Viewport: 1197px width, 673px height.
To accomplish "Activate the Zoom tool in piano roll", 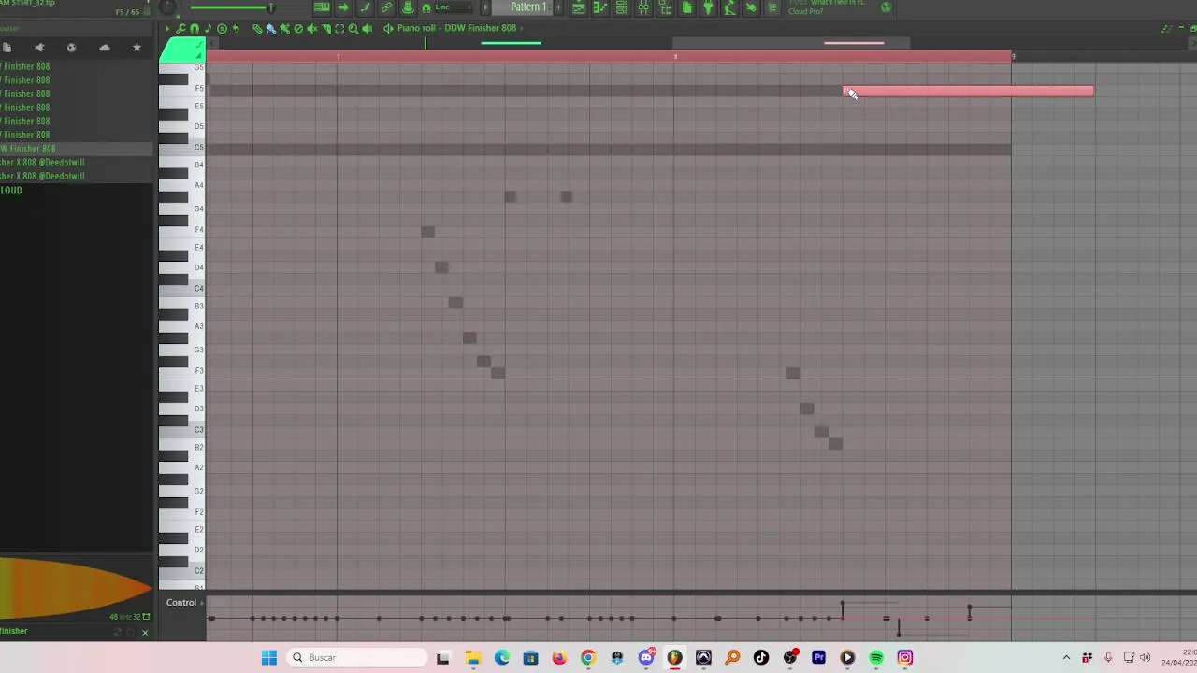I will 353,28.
